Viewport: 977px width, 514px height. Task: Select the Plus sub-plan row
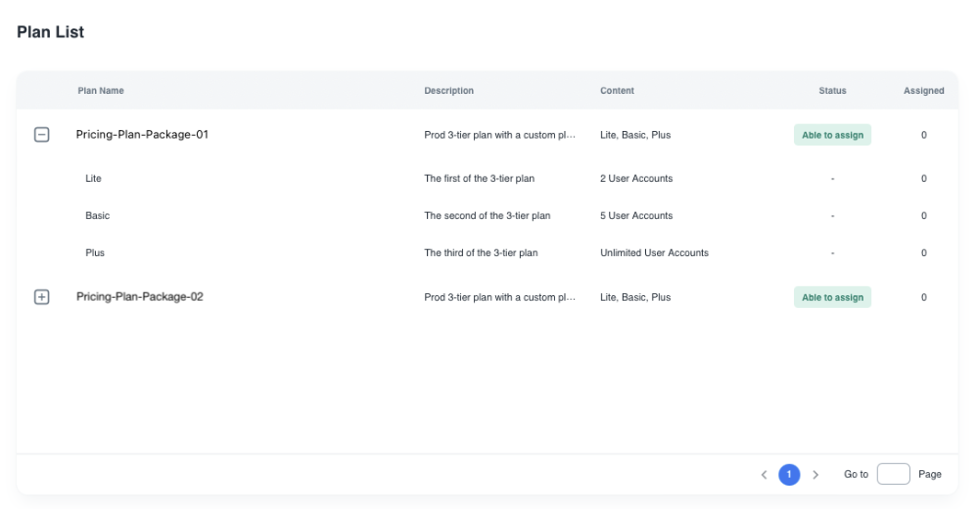(x=95, y=253)
